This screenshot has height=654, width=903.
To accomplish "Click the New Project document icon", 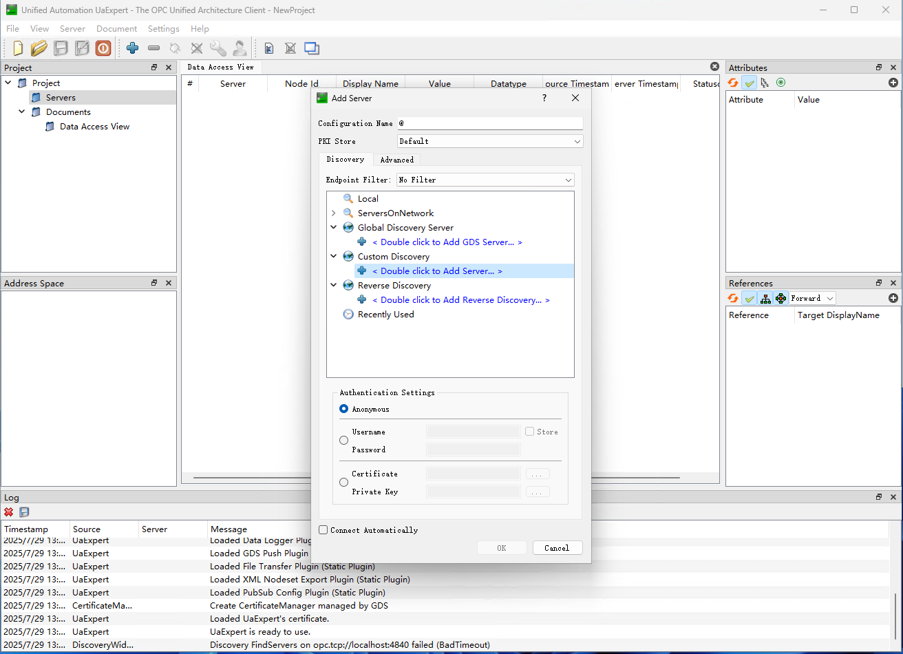I will pos(18,48).
